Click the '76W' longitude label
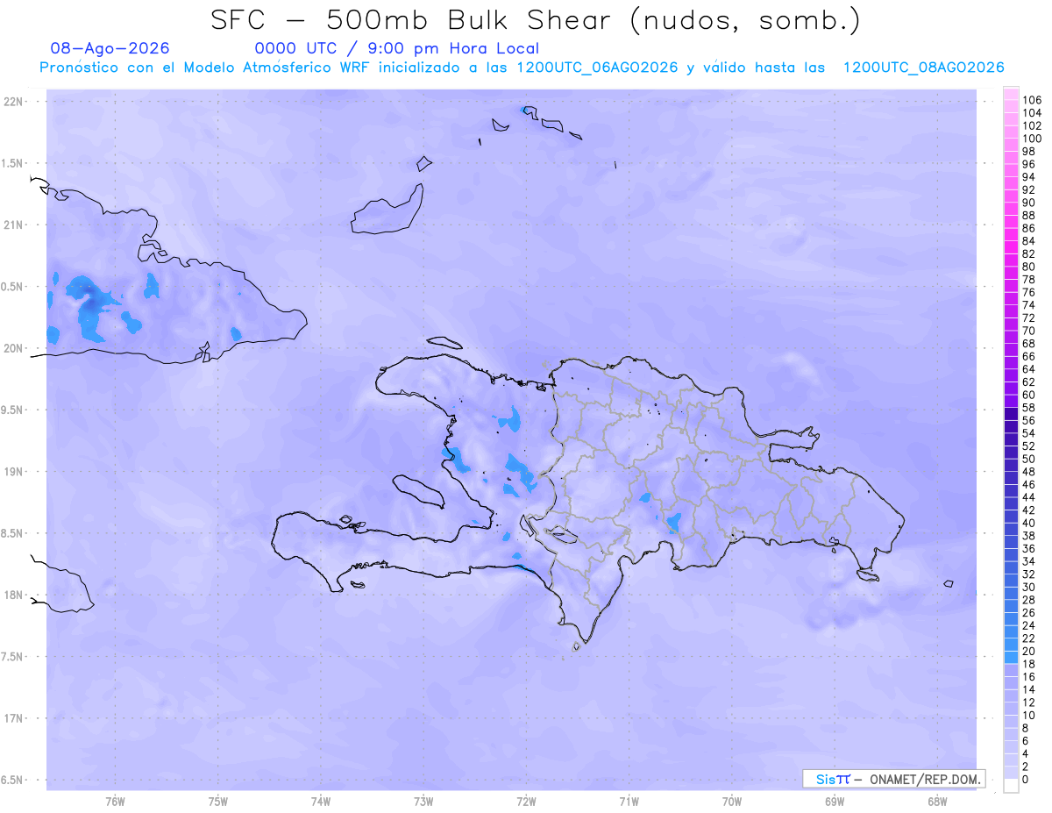This screenshot has width=1052, height=813. (115, 801)
